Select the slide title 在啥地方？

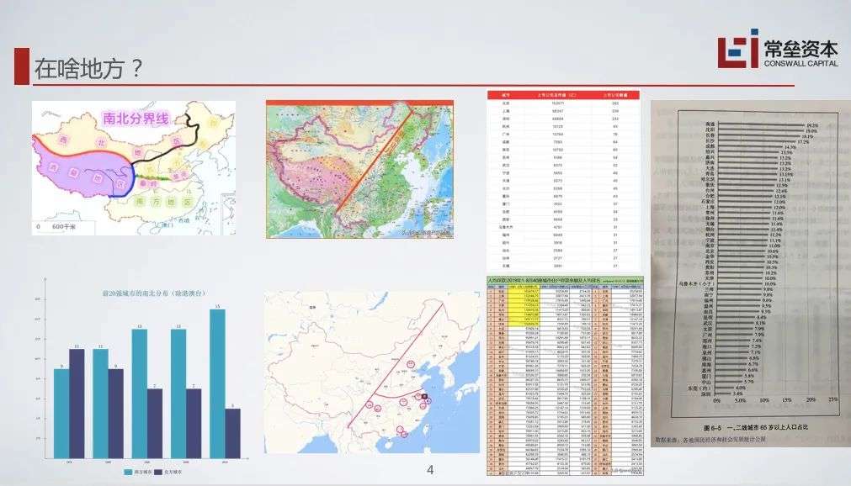(x=89, y=69)
